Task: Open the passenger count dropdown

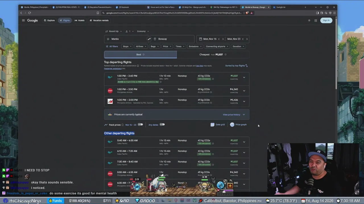Action: point(129,31)
